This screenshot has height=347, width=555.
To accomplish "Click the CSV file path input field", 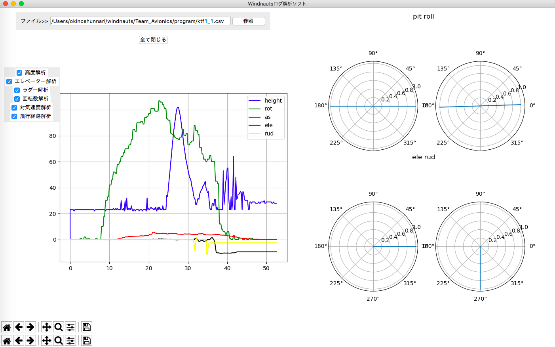I will click(141, 21).
